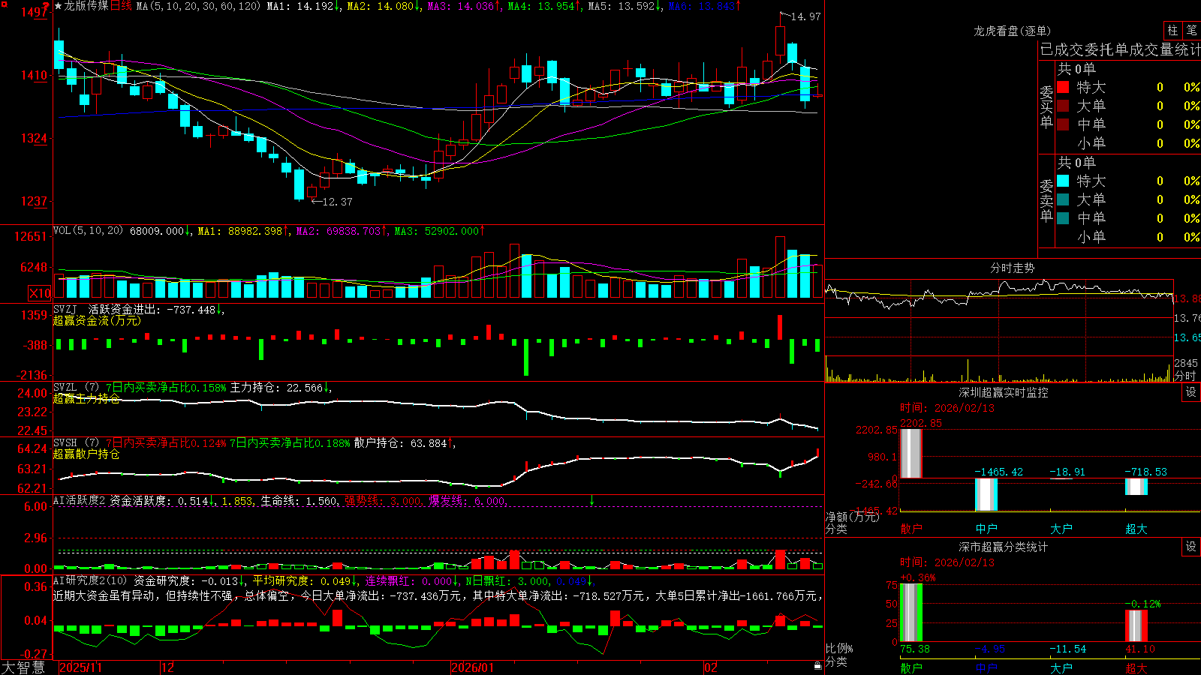1201x675 pixels.
Task: Click the 12.37 low price marker
Action: [337, 202]
